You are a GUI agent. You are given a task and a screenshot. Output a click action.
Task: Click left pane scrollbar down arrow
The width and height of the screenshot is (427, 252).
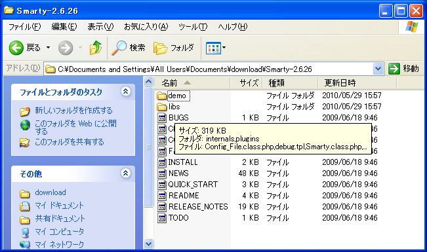coord(148,243)
